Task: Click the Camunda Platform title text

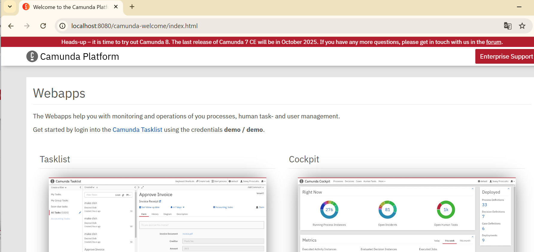Action: click(80, 56)
